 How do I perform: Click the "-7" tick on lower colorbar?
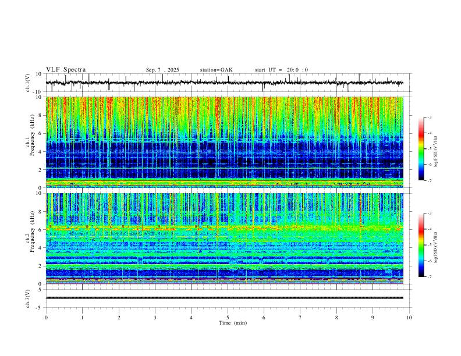click(x=429, y=276)
